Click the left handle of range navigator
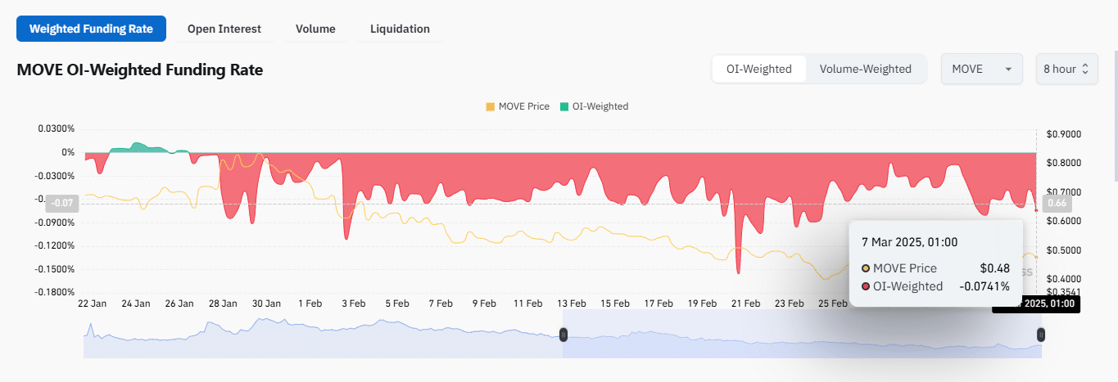 tap(564, 334)
